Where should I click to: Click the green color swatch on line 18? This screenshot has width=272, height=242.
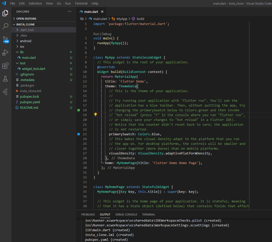[79, 110]
